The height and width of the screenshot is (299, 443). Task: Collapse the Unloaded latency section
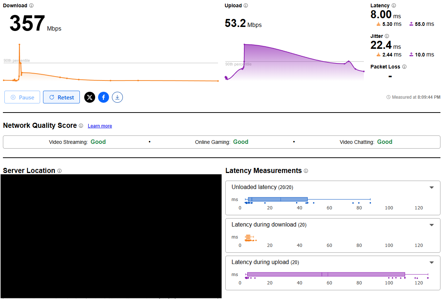[432, 188]
